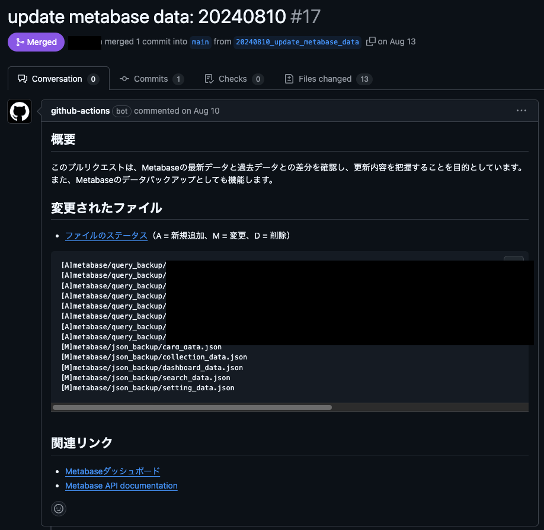Image resolution: width=544 pixels, height=530 pixels.
Task: Select line dashboard_data.json in code block
Action: click(x=152, y=367)
